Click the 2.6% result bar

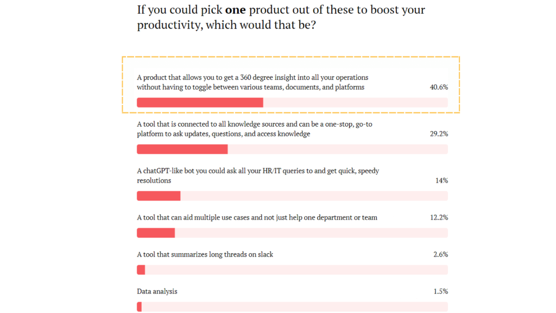(x=292, y=270)
